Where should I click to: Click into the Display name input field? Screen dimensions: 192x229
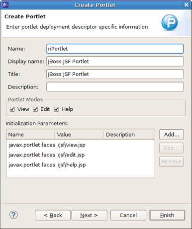pyautogui.click(x=115, y=62)
